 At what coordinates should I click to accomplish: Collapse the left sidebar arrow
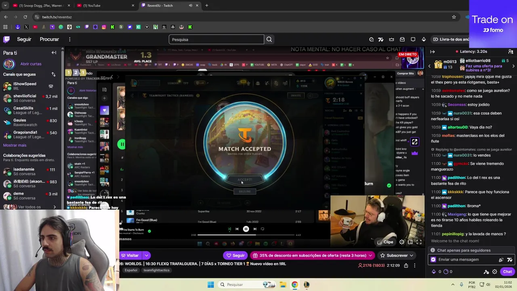54,53
